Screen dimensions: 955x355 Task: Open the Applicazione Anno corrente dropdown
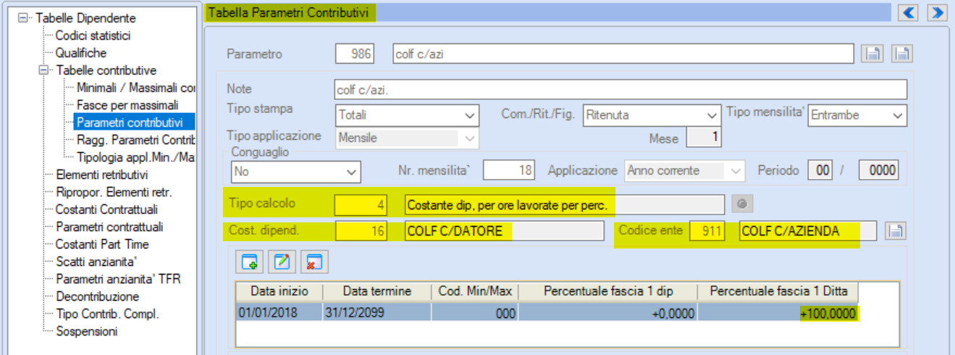[x=736, y=171]
